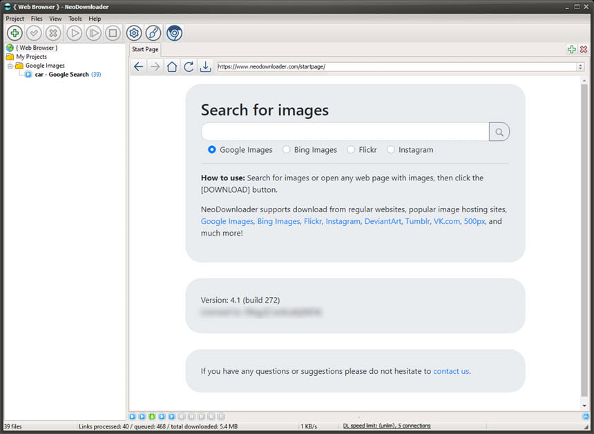594x434 pixels.
Task: Follow the Flickr hyperlink in the description
Action: pos(312,221)
